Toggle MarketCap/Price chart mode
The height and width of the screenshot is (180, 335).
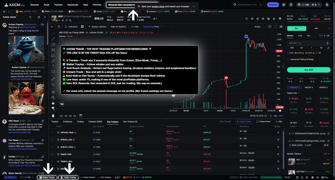pyautogui.click(x=151, y=27)
